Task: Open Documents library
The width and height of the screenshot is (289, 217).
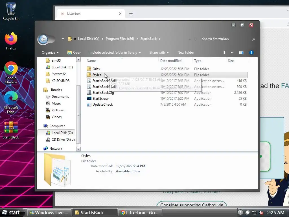Action: [x=57, y=97]
